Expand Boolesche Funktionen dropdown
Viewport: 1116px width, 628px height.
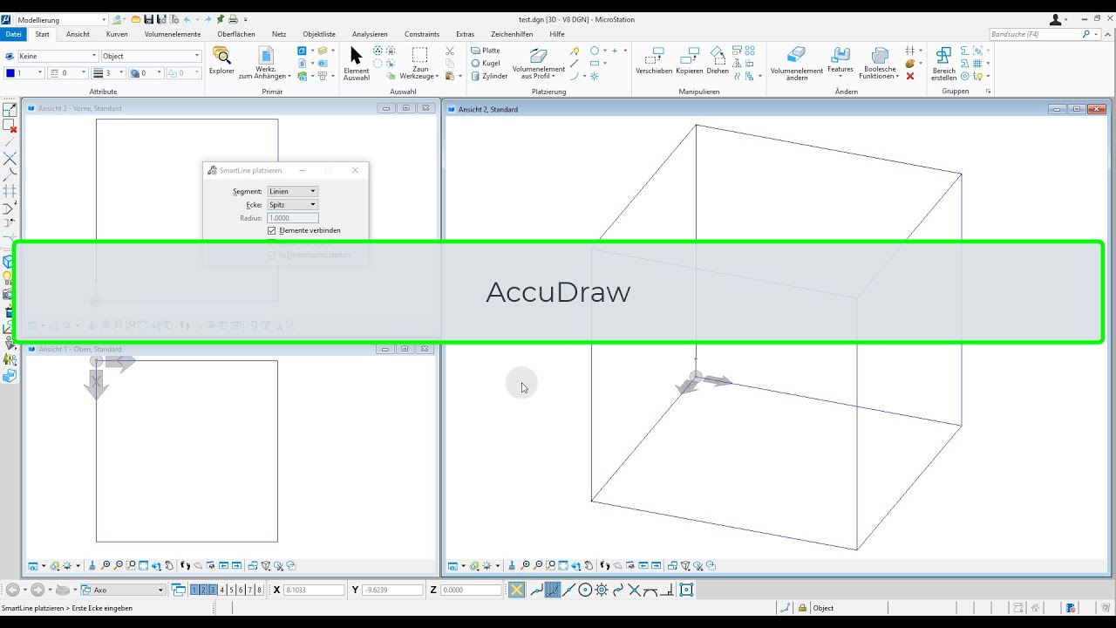coord(878,64)
